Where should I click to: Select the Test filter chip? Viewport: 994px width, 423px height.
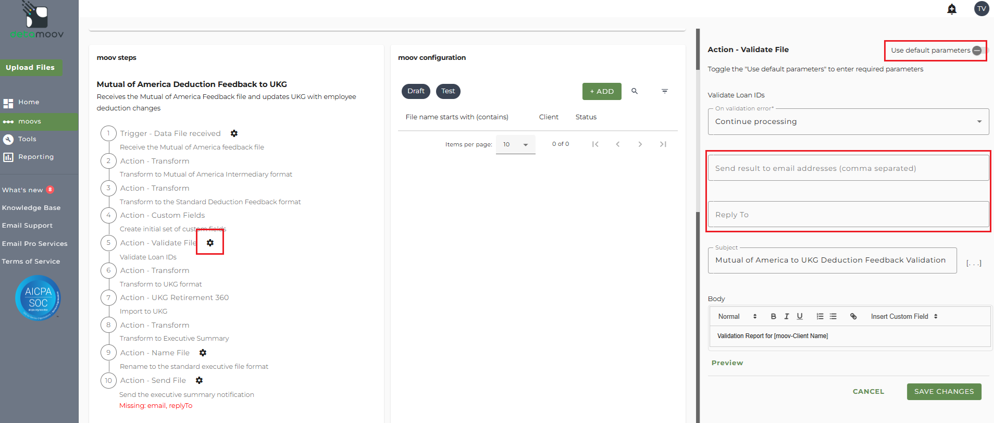click(x=448, y=91)
